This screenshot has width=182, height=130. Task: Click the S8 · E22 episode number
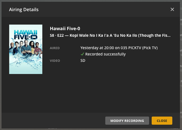point(57,36)
